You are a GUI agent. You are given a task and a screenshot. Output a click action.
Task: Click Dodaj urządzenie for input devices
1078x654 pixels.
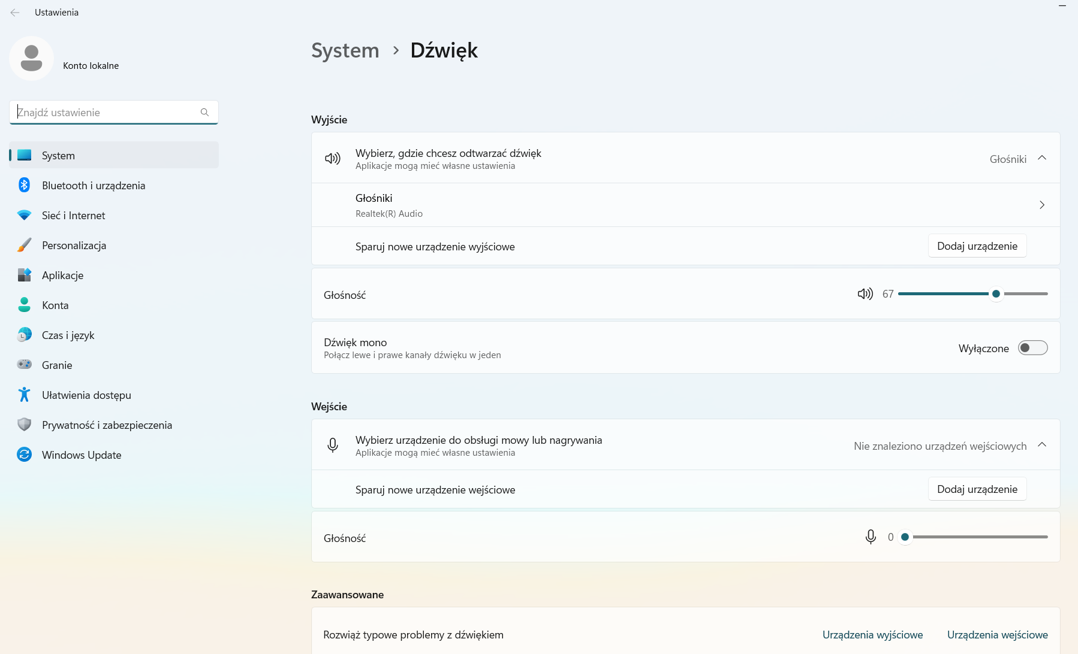pos(977,489)
